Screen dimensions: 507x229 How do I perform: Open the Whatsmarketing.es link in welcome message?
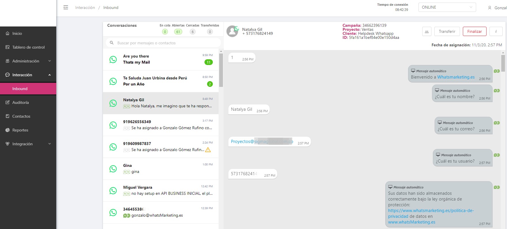pyautogui.click(x=456, y=77)
